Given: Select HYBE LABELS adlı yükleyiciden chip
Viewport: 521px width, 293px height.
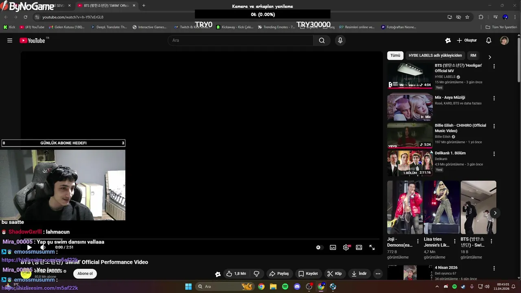Looking at the screenshot, I should click(435, 55).
